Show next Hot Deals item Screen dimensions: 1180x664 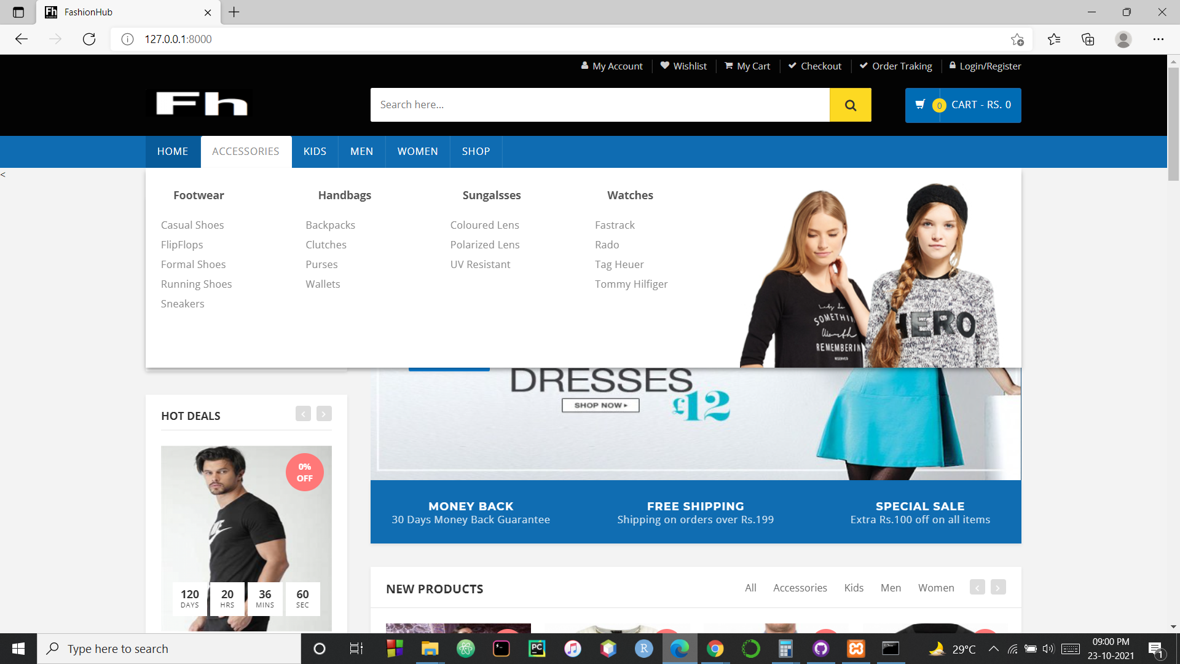pyautogui.click(x=324, y=414)
